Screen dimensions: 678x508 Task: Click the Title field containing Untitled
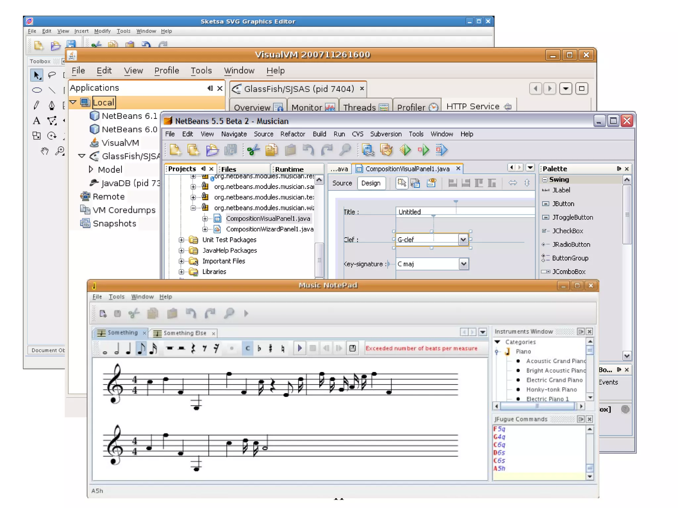pos(465,212)
